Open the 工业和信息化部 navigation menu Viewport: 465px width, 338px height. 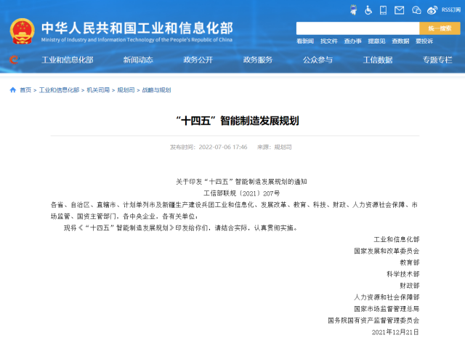tap(68, 60)
